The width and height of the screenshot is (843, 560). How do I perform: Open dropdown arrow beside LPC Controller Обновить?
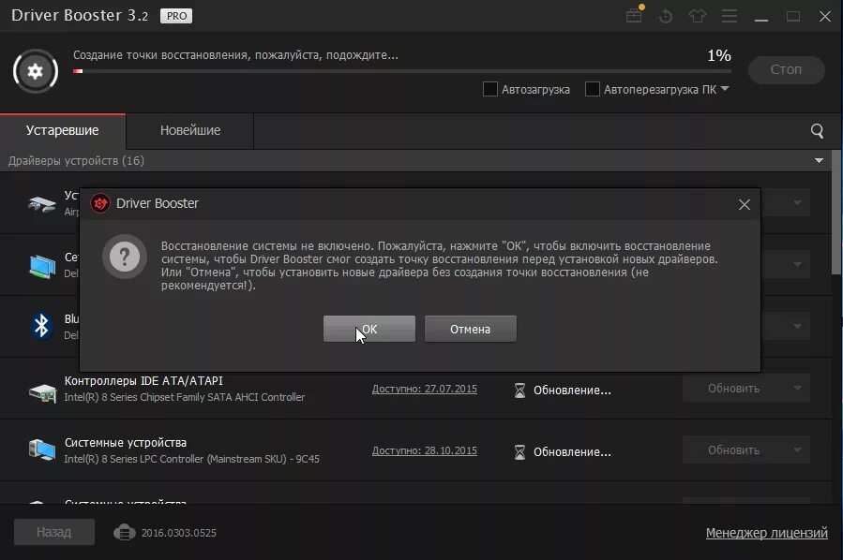click(x=797, y=449)
